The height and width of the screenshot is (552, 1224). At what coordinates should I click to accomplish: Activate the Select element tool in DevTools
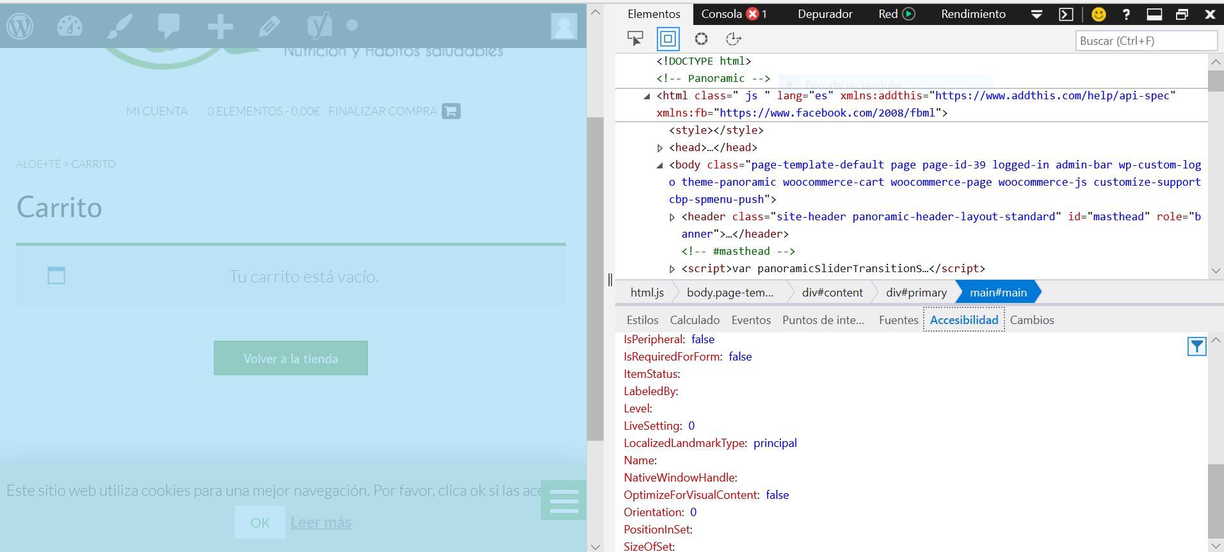pos(635,39)
